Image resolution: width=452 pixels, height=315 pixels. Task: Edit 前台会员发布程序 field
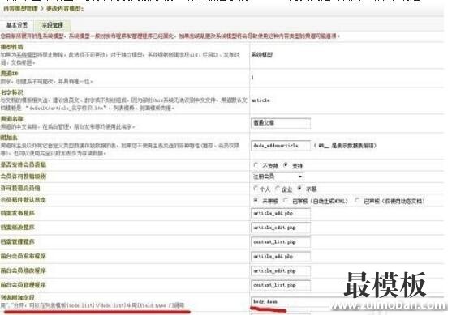(x=281, y=257)
